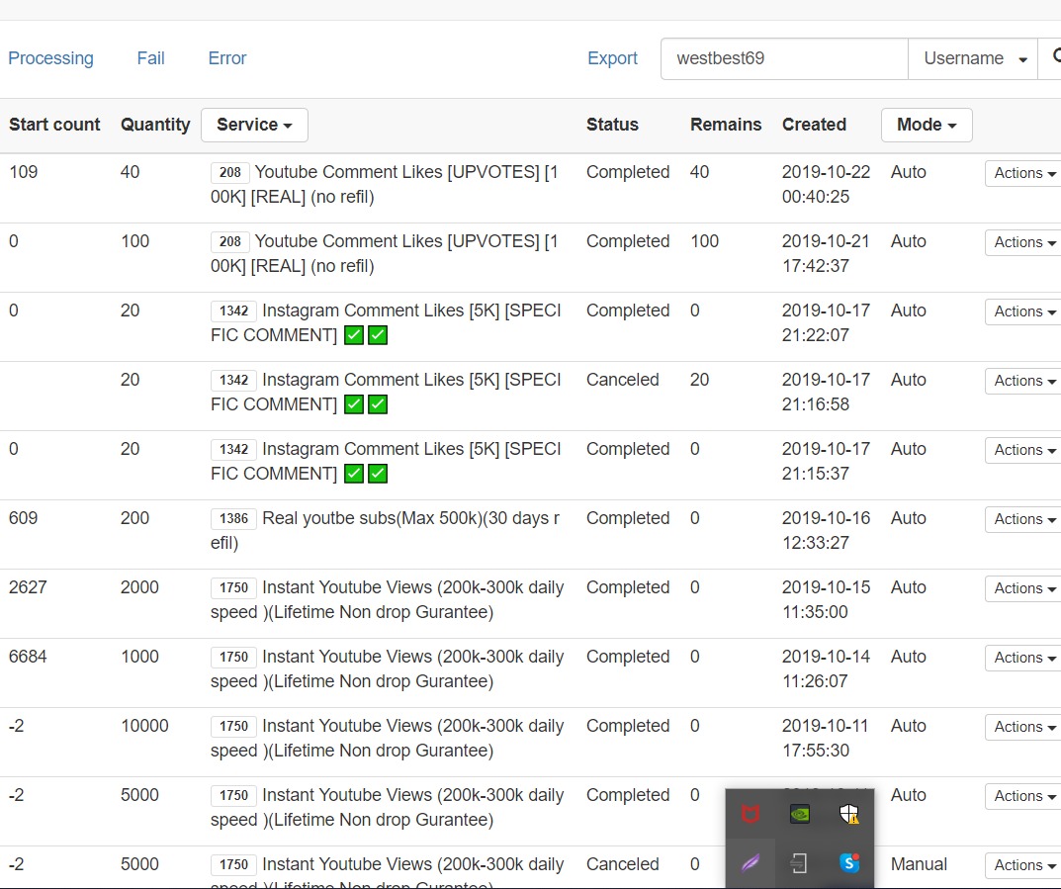This screenshot has width=1061, height=889.
Task: Open Actions for the 2019-10-22 00:40:25 order
Action: tap(1023, 173)
